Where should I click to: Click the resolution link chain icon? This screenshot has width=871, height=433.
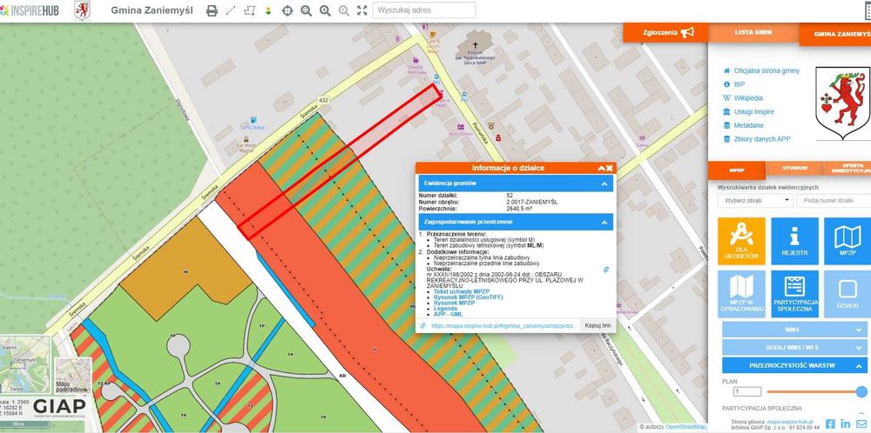click(606, 270)
